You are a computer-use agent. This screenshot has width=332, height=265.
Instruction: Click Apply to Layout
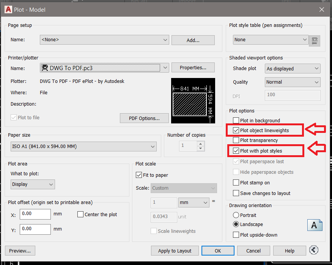pos(175,251)
